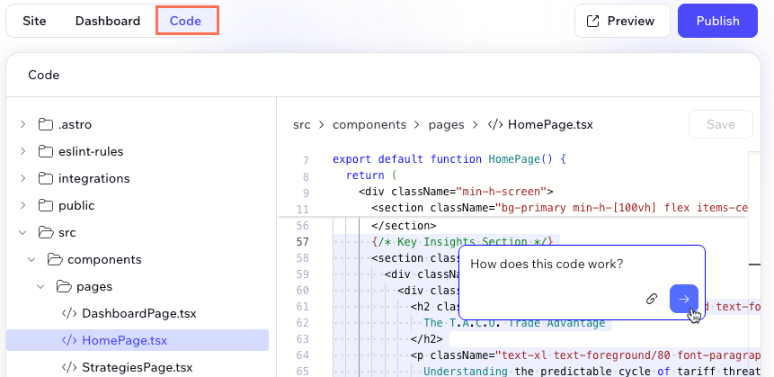
Task: Collapse the pages folder chevron
Action: [41, 286]
